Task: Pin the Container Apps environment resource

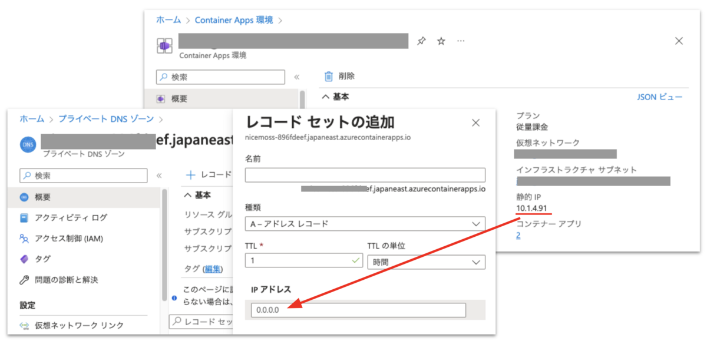Action: click(x=421, y=41)
